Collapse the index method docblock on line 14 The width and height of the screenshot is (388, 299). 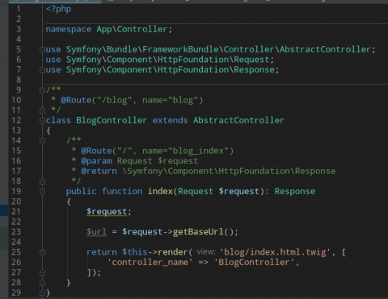pos(42,141)
